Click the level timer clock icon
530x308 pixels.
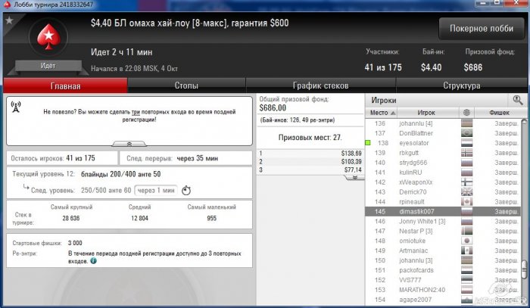(x=186, y=190)
